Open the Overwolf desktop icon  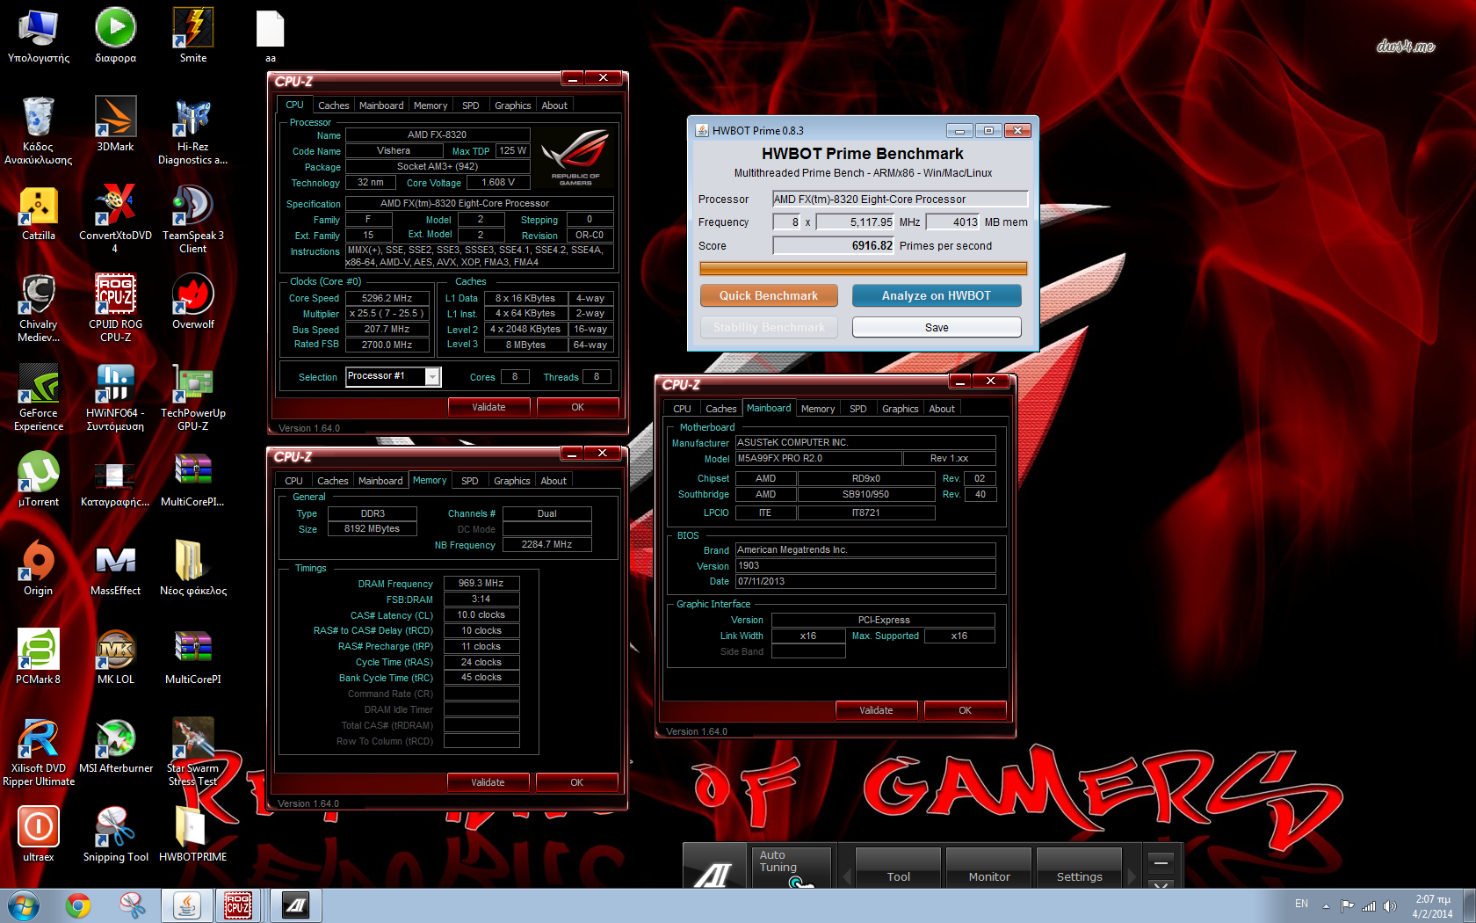click(193, 302)
